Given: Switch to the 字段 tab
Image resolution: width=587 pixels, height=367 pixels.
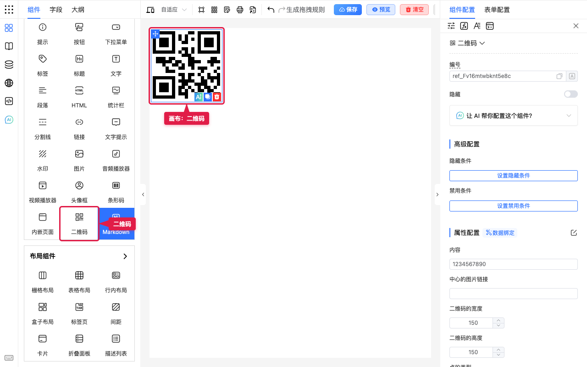Looking at the screenshot, I should (x=56, y=10).
